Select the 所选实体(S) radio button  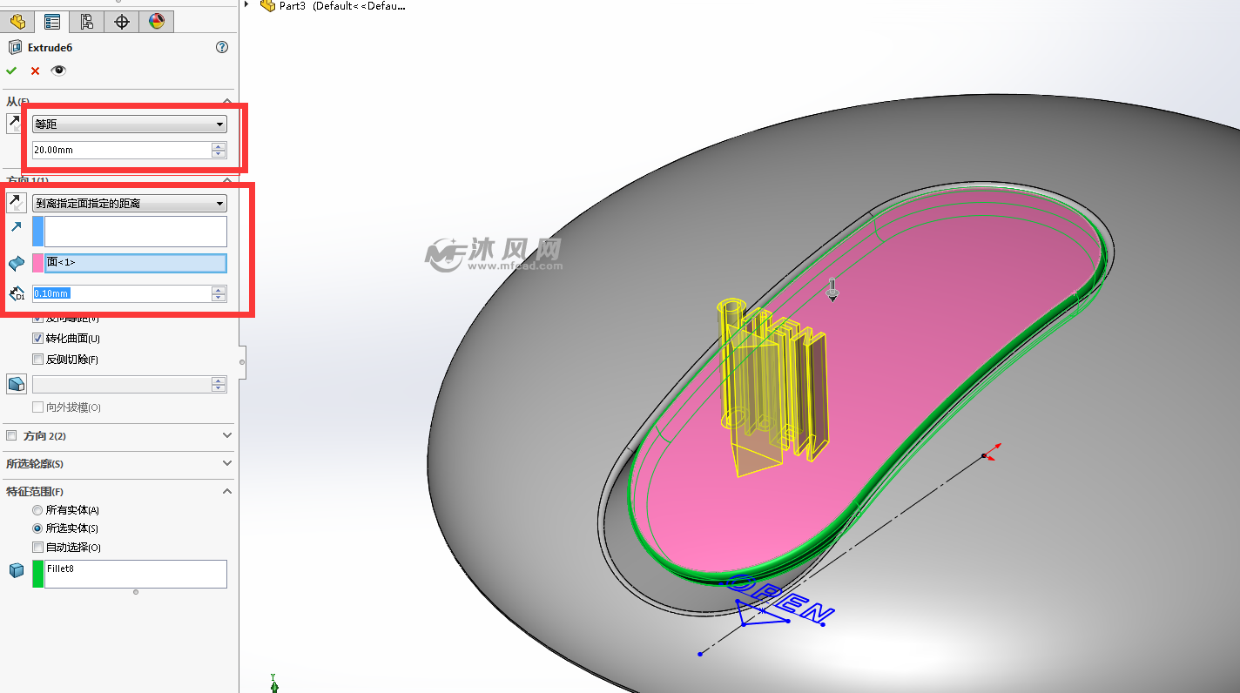[x=37, y=528]
